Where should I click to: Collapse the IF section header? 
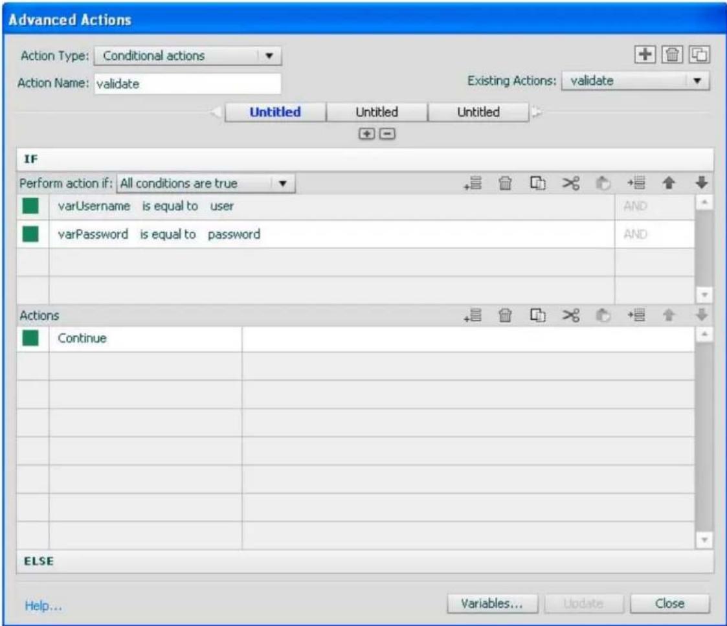pos(365,159)
